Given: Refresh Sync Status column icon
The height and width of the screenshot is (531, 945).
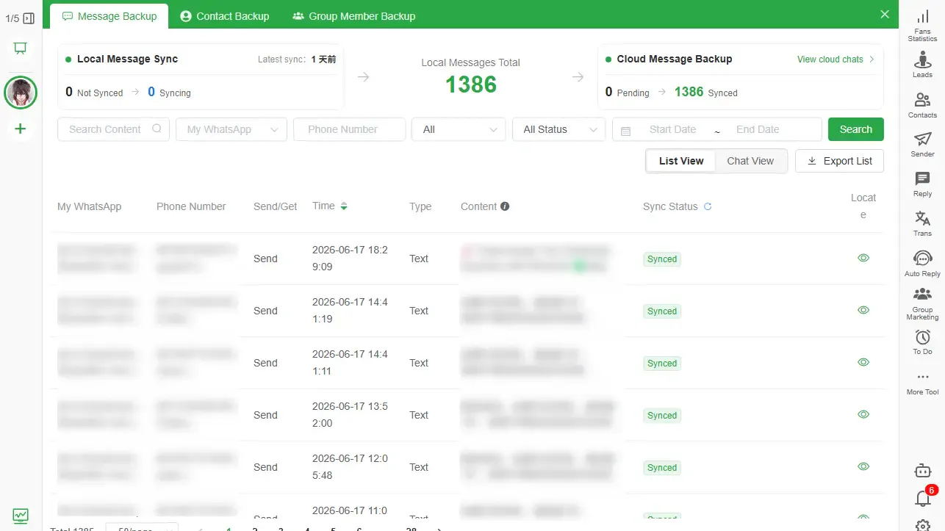Looking at the screenshot, I should coord(708,206).
